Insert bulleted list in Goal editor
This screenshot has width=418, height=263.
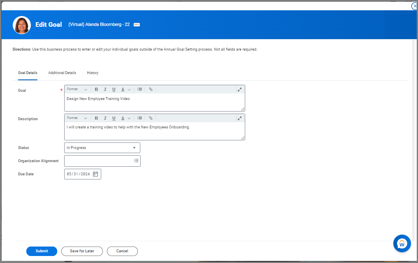(139, 89)
